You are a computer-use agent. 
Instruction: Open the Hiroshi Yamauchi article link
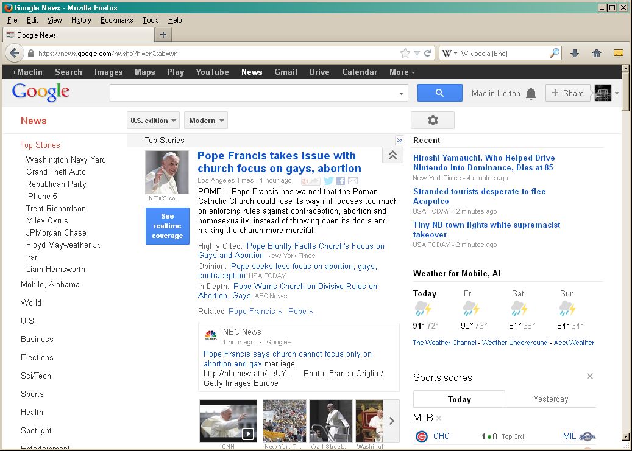tap(483, 163)
